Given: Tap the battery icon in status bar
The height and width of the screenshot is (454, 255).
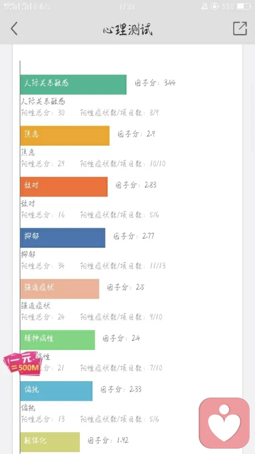Looking at the screenshot, I should [x=244, y=6].
